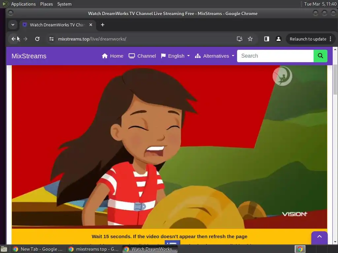The height and width of the screenshot is (253, 338).
Task: Open the Chrome profile avatar icon
Action: 279,39
